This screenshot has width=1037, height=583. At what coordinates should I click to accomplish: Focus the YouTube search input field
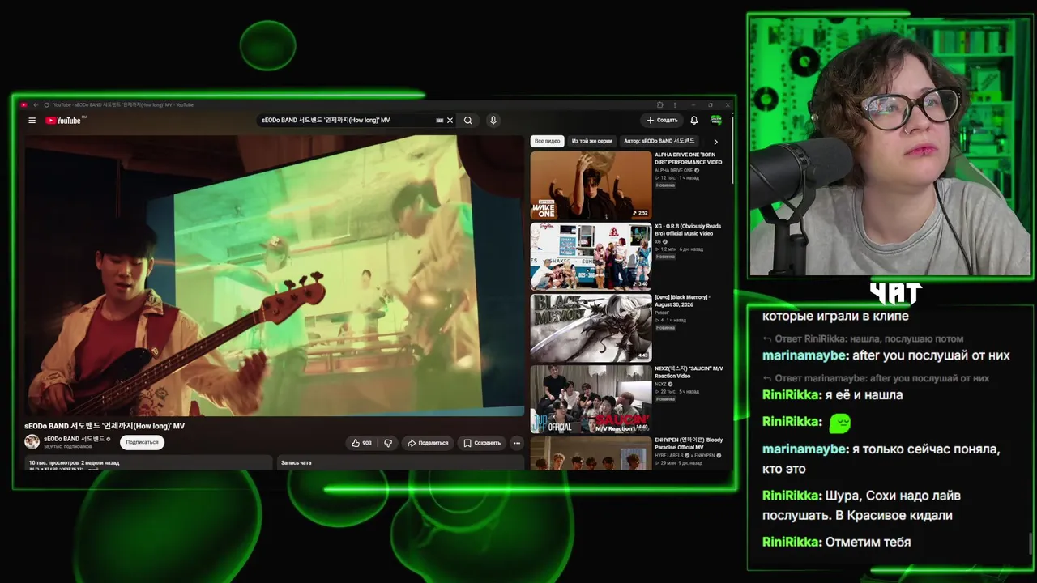347,121
